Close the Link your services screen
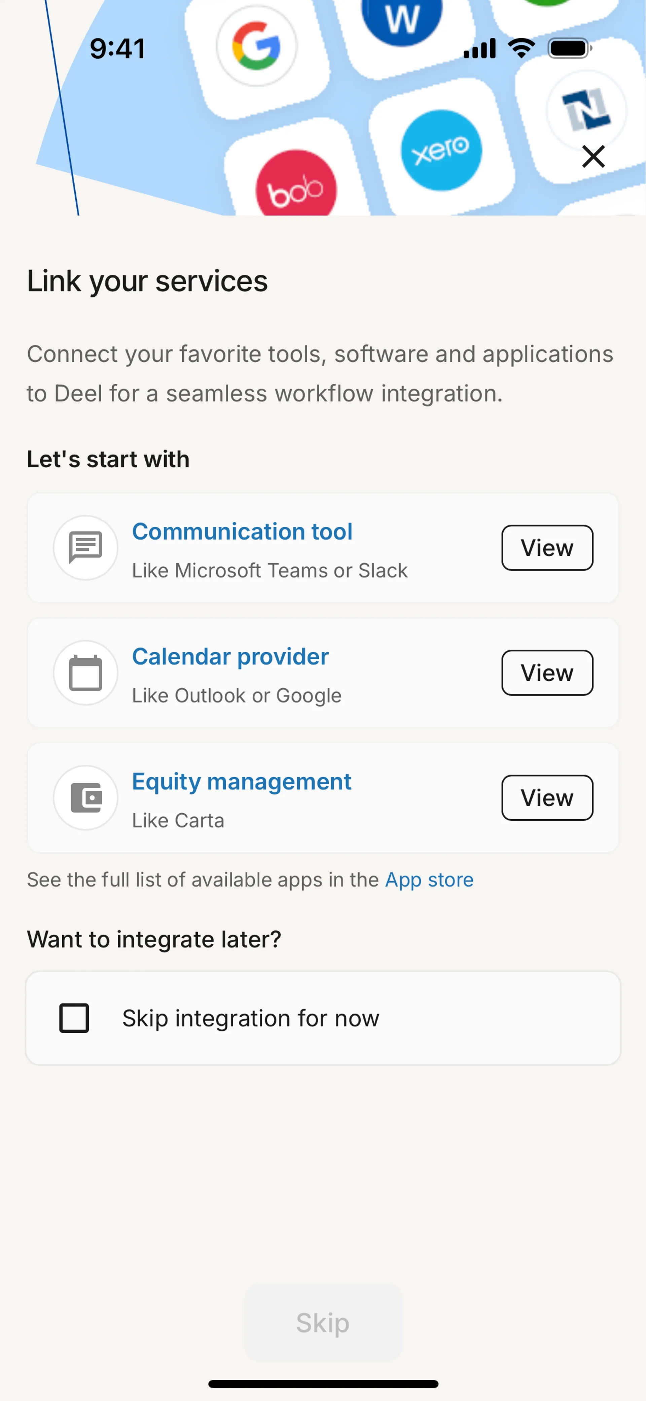Viewport: 646px width, 1401px height. click(593, 157)
